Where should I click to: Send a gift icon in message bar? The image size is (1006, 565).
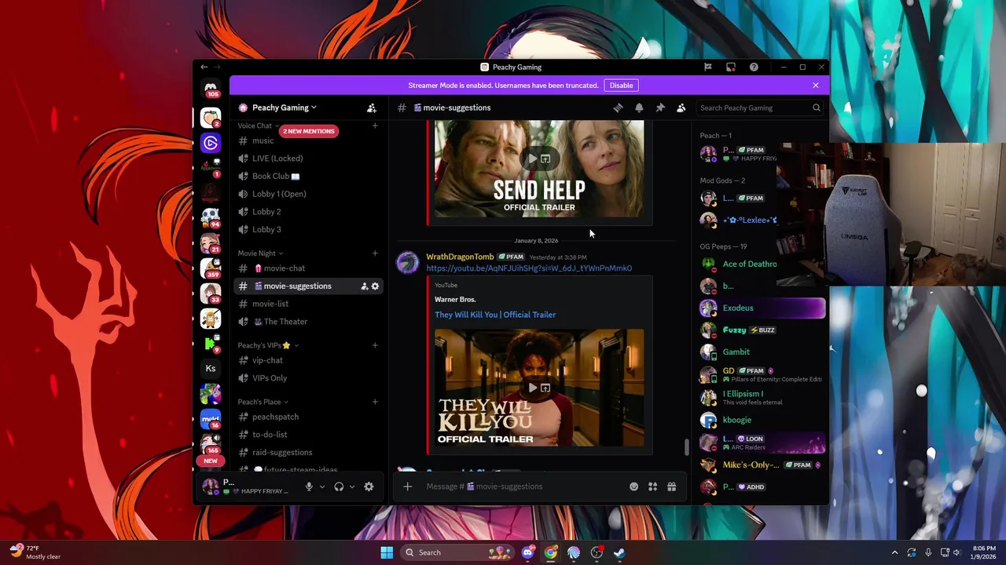point(672,487)
